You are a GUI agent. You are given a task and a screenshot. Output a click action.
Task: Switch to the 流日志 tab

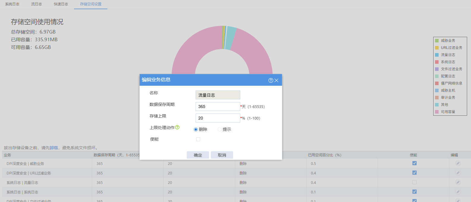click(x=37, y=4)
